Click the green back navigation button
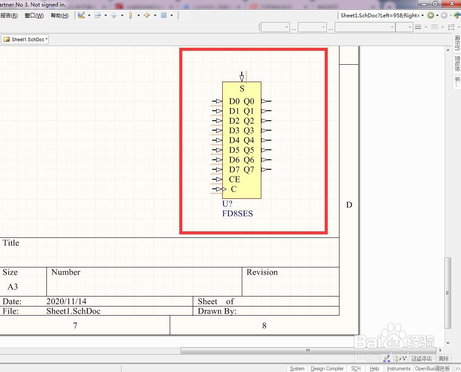Screen dimensions: 461x372 tap(431, 15)
